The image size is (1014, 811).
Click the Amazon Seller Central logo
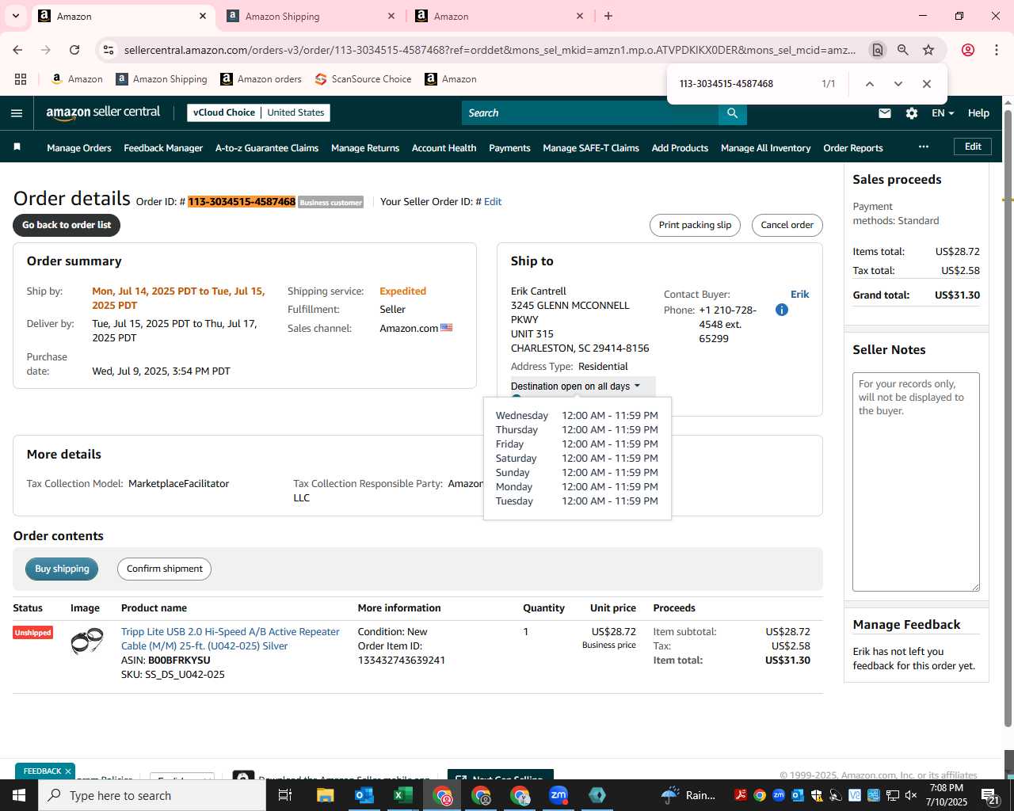[103, 112]
